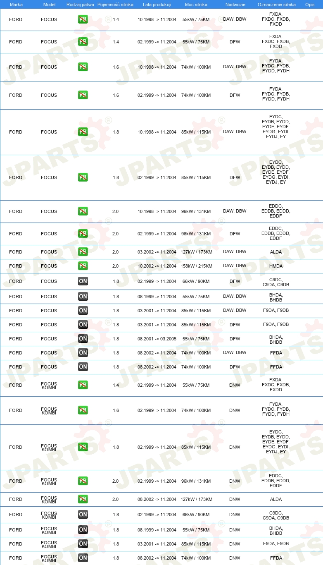Click diesel ON icon in Focus FFDA DAW, DBW row
Image resolution: width=323 pixels, height=565 pixels.
click(x=83, y=353)
